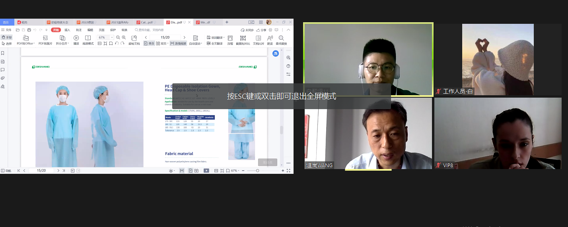
Task: Click actual size 1:1 icon in toolbar
Action: pos(100,43)
